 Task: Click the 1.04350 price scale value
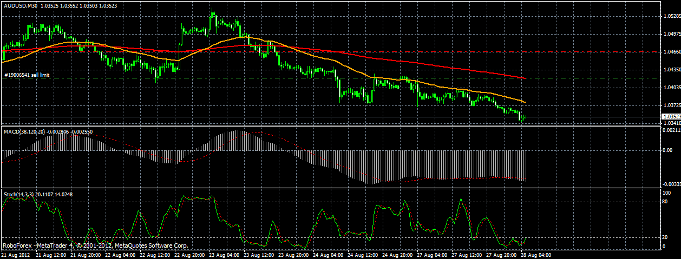point(671,70)
